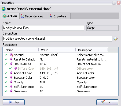The width and height of the screenshot is (121, 106).
Task: Click the description info edit icon
Action: pos(115,39)
